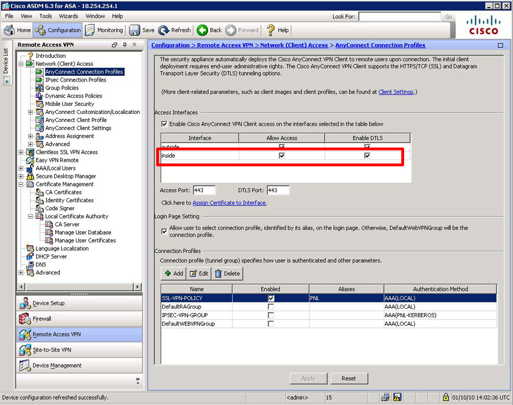This screenshot has width=513, height=405.
Task: Click the DTLS Port field
Action: point(278,190)
